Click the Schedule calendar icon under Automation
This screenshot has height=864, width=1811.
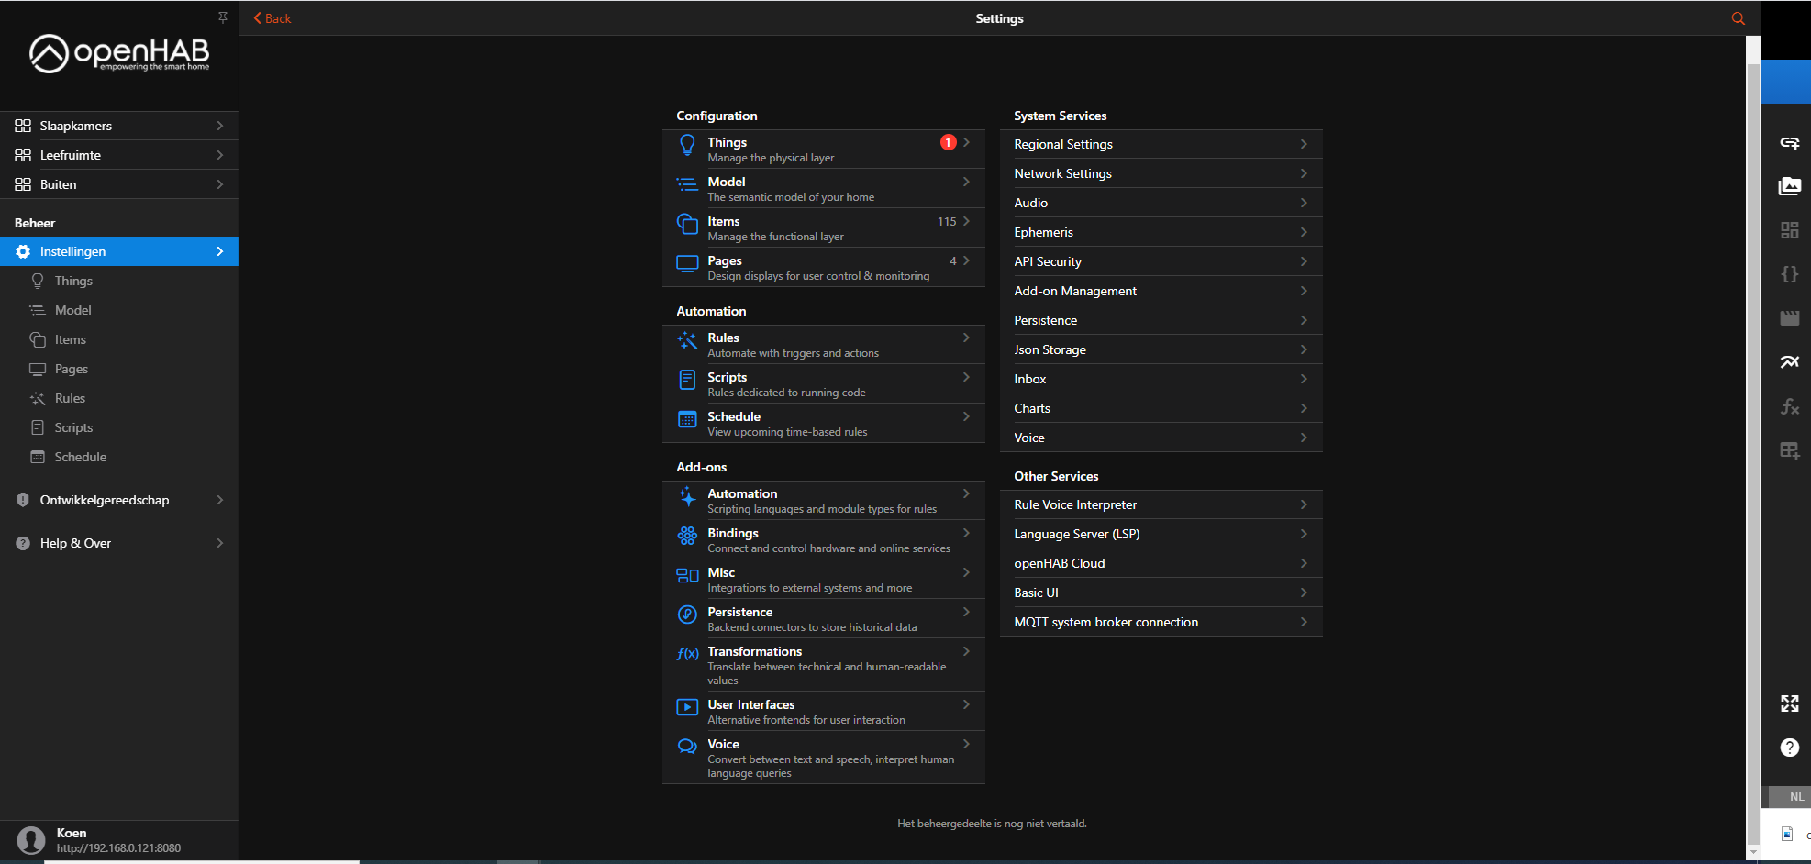pos(687,420)
